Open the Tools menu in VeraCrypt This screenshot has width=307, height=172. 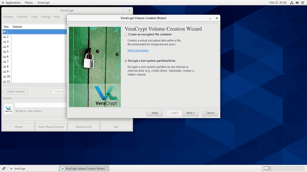[34, 17]
